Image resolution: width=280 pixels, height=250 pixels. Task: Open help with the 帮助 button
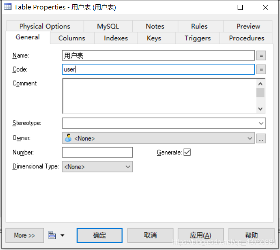[251, 235]
